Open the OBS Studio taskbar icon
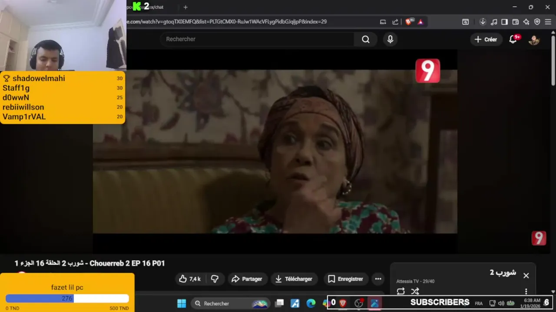The image size is (556, 312). (359, 303)
